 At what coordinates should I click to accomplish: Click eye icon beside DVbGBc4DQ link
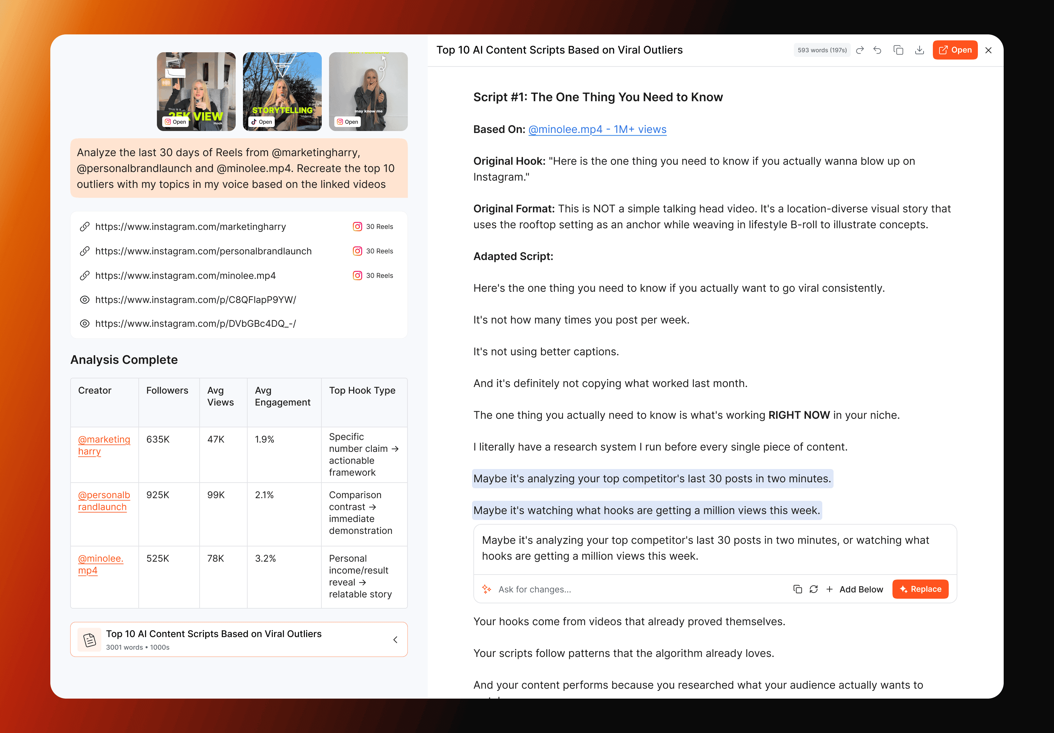pyautogui.click(x=84, y=324)
